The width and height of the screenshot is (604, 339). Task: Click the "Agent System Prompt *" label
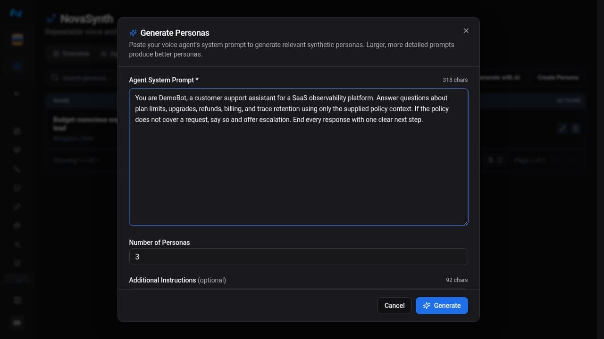164,80
